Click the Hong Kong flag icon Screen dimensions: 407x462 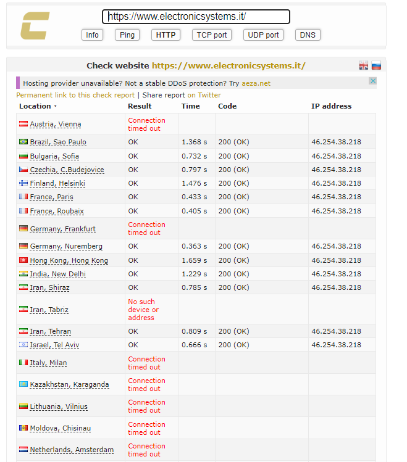click(x=23, y=260)
